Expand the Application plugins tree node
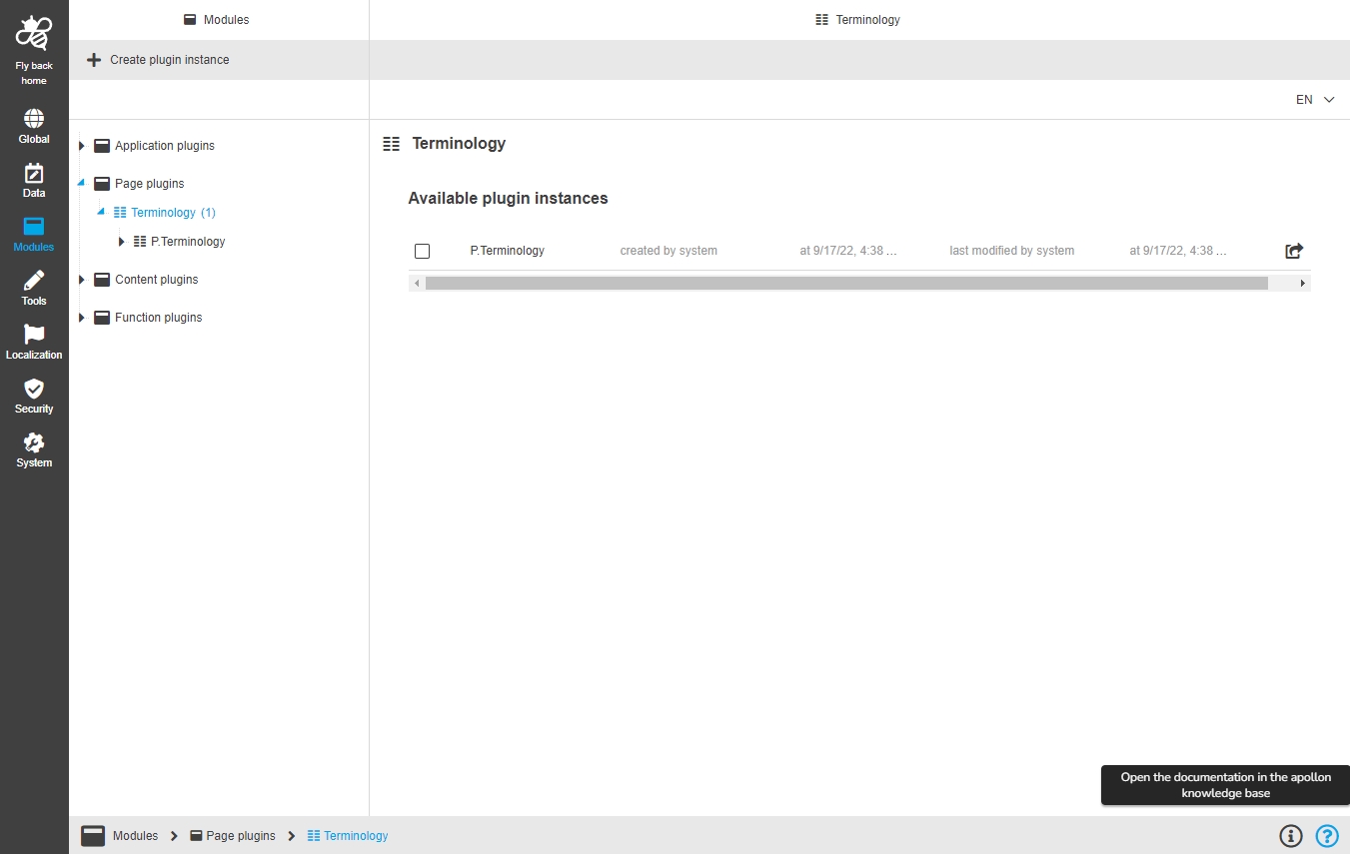1350x854 pixels. [x=82, y=146]
